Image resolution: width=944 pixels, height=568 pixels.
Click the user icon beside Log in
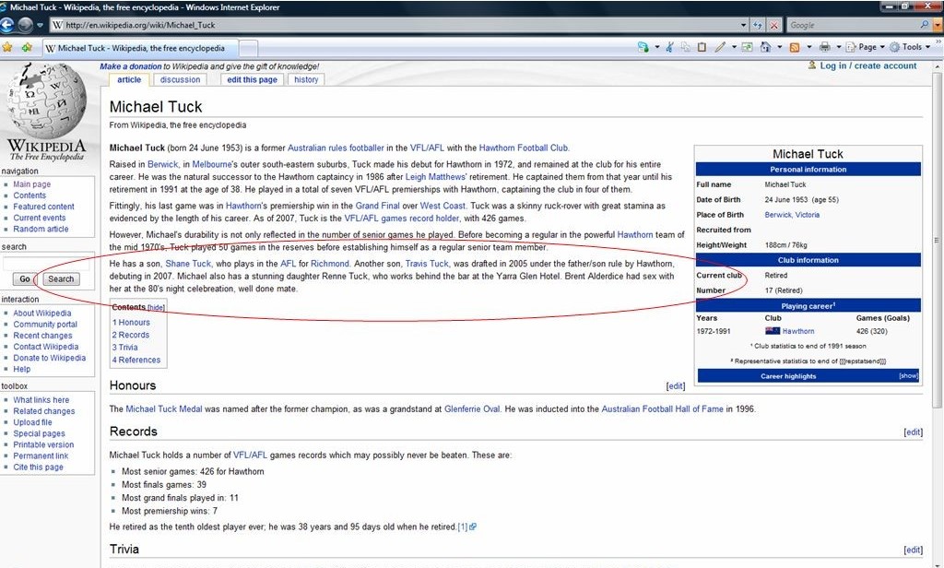811,65
